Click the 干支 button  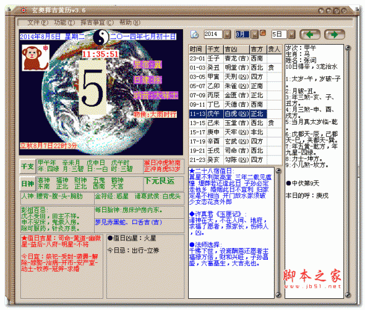pyautogui.click(x=27, y=166)
